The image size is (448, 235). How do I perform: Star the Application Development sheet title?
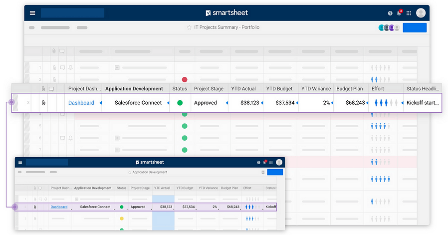pyautogui.click(x=130, y=173)
